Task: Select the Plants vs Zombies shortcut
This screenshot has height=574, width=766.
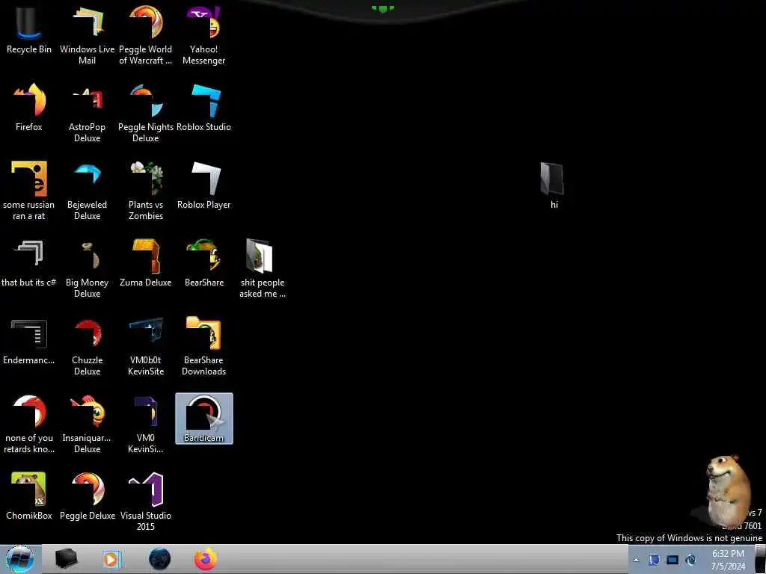Action: pyautogui.click(x=146, y=191)
